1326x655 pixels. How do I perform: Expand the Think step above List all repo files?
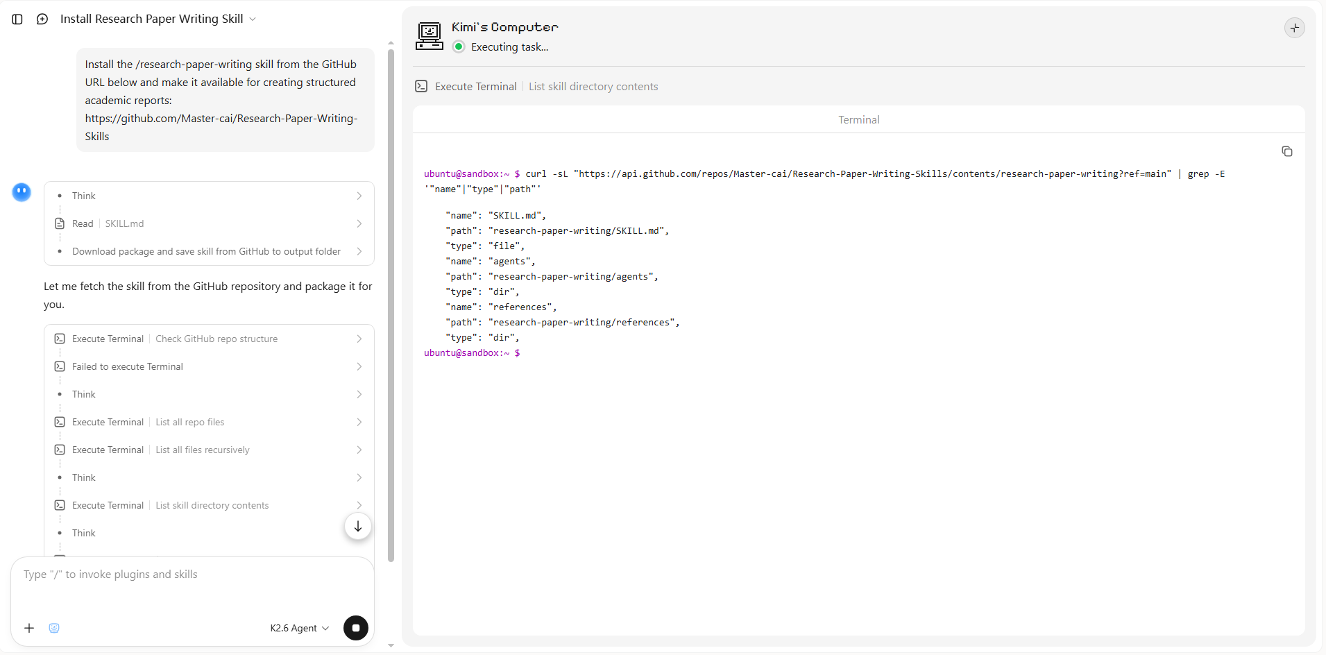click(209, 394)
